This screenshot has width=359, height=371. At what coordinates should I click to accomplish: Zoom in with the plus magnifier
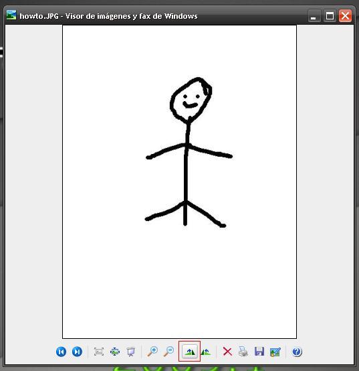152,352
